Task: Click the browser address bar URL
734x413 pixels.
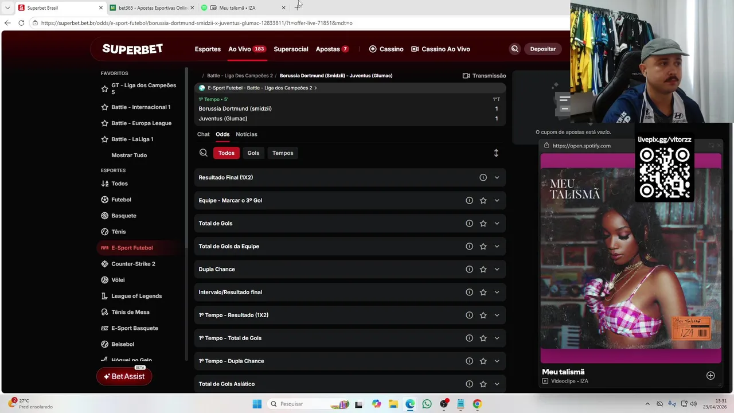Action: [x=197, y=23]
